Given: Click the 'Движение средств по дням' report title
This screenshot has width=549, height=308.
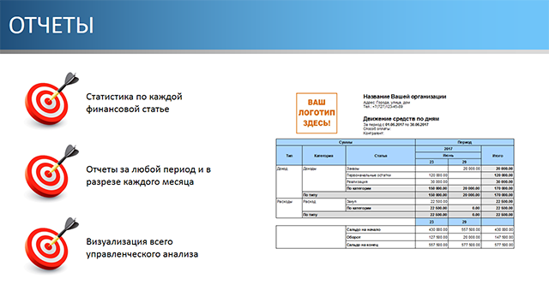Looking at the screenshot, I should 401,119.
